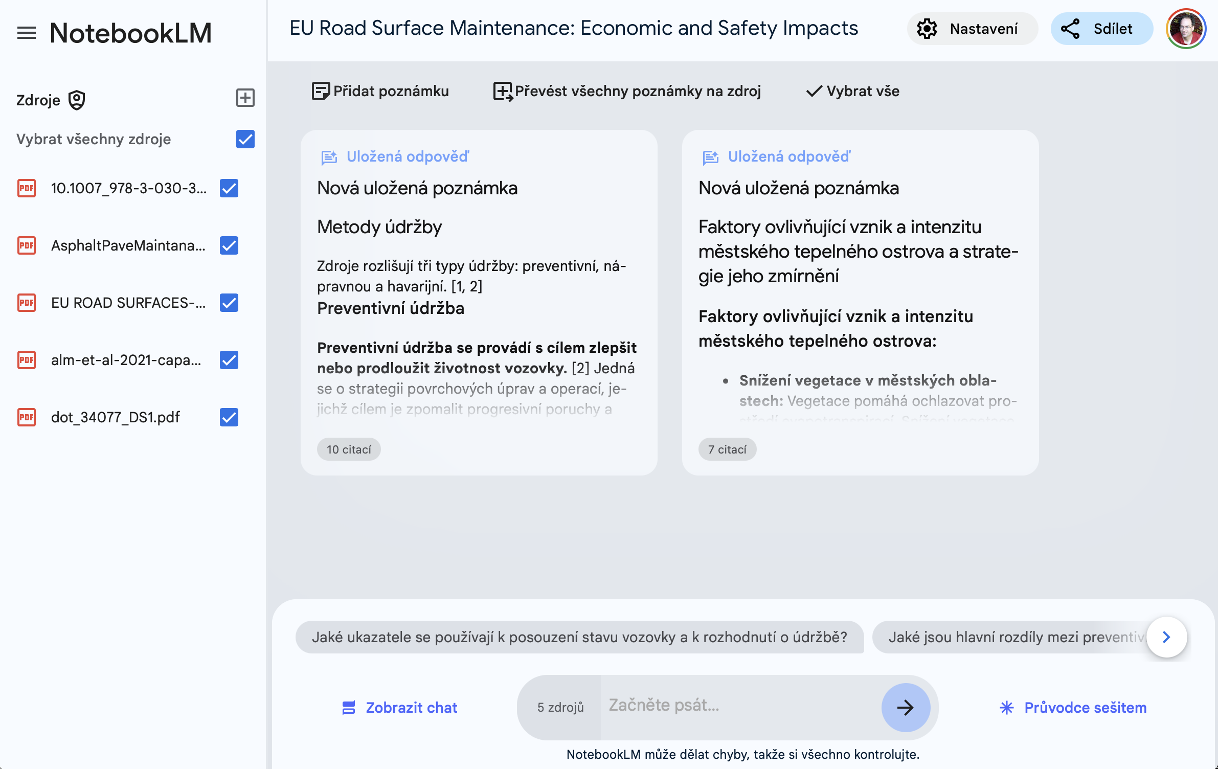The image size is (1218, 769).
Task: Uncheck the 10.1007_978-3-030-3 source checkbox
Action: pos(229,188)
